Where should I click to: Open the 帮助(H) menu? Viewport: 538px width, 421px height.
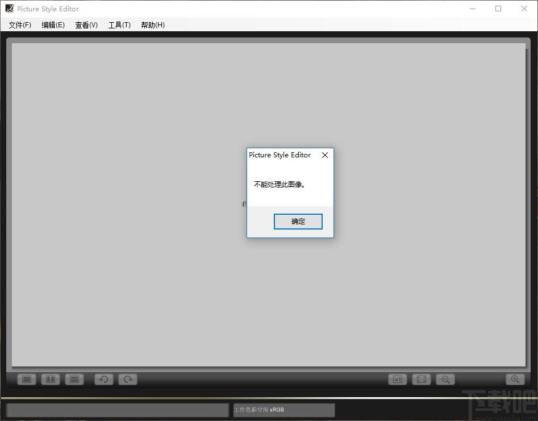[153, 25]
